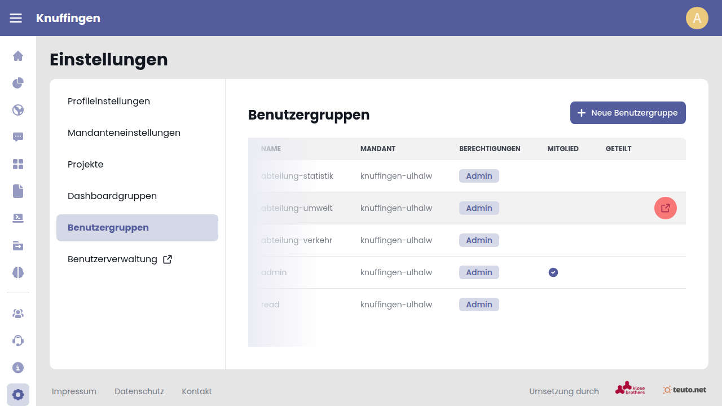Open the headset support sidebar icon

[18, 341]
